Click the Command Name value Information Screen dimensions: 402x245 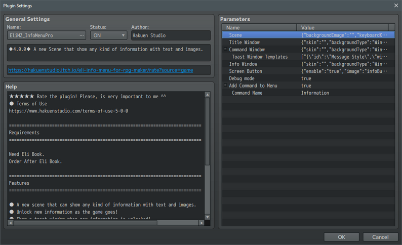(315, 93)
